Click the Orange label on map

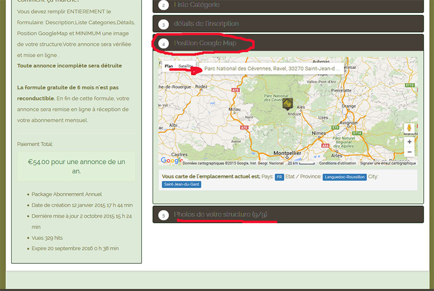(x=348, y=106)
